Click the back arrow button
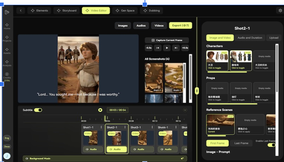Viewport: 284px width, 162px height. 21,11
